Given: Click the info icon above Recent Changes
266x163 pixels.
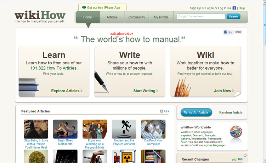Looking at the screenshot, I should pyautogui.click(x=245, y=155).
